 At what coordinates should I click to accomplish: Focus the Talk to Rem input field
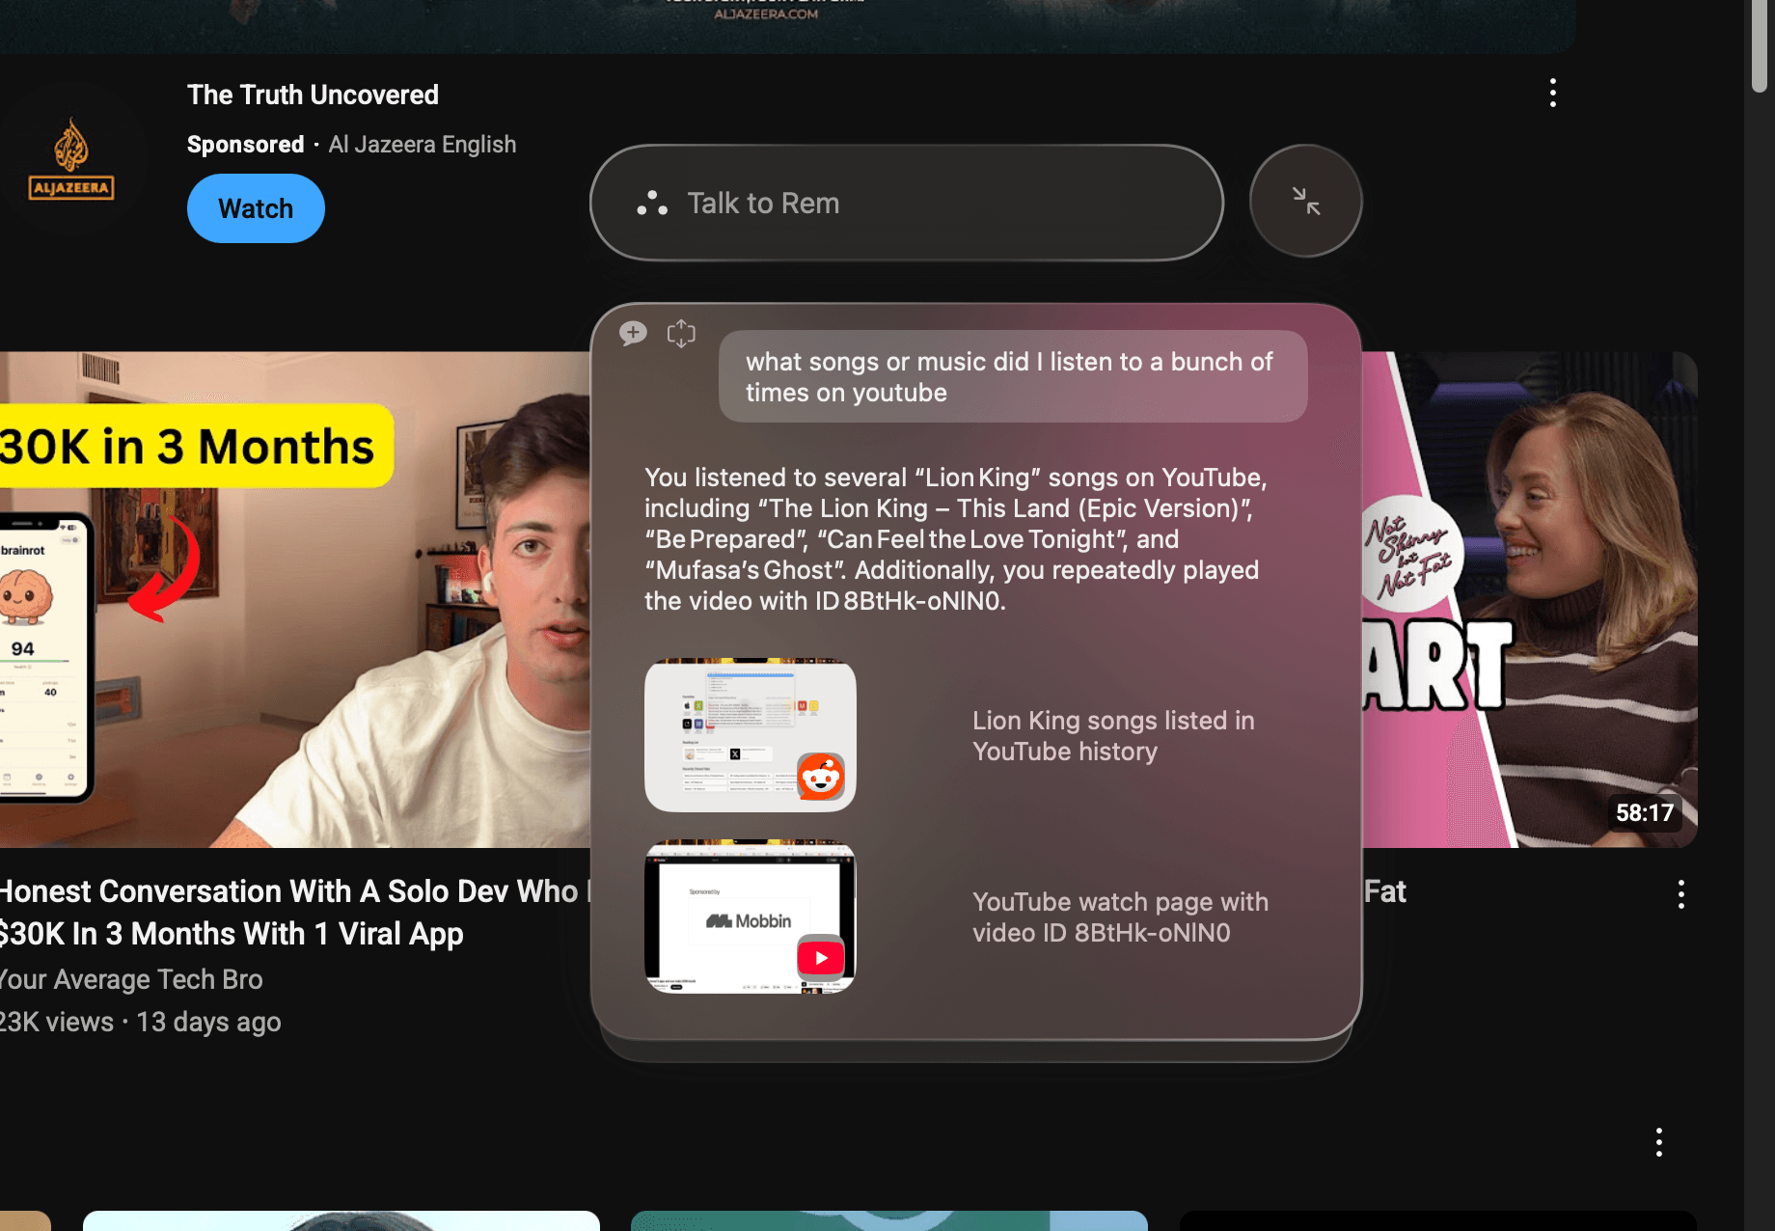pyautogui.click(x=907, y=203)
